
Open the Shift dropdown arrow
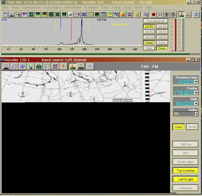click(196, 104)
